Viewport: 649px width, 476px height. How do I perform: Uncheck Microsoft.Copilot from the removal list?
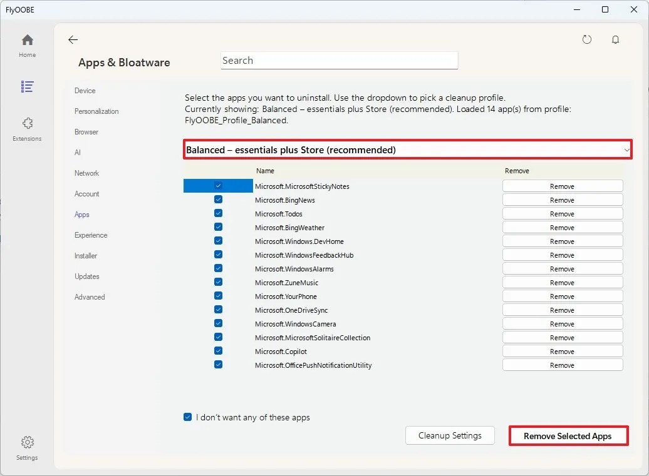[x=218, y=350]
